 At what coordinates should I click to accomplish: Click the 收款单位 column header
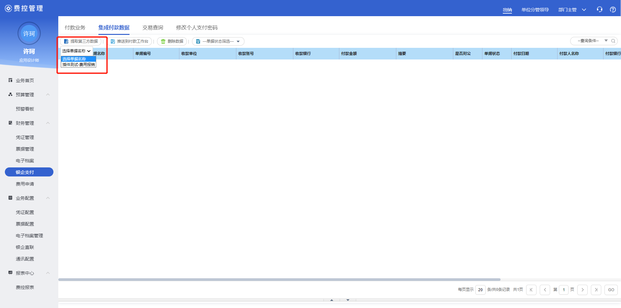[208, 54]
